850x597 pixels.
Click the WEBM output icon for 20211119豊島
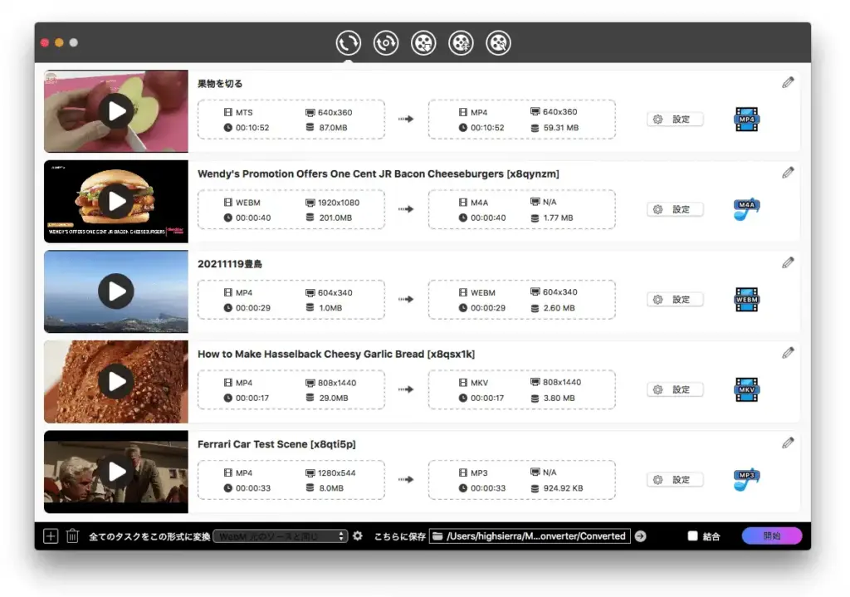(x=745, y=299)
